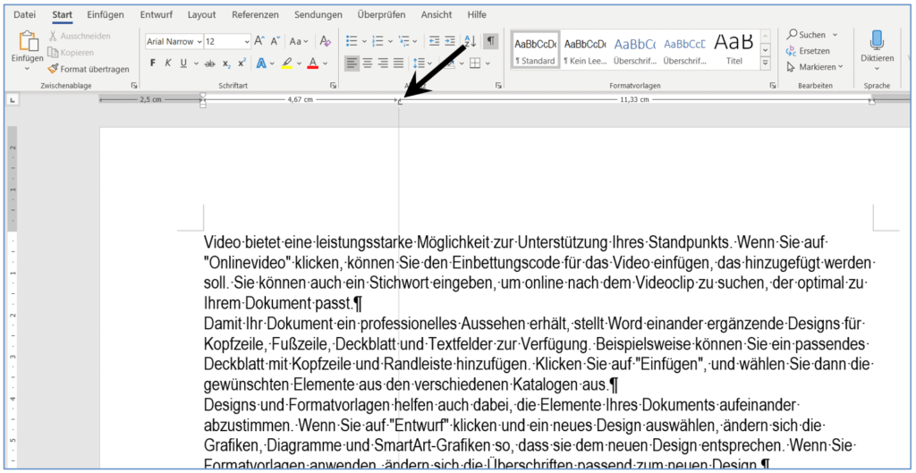Switch to Sendungen tab
The image size is (916, 473).
(x=318, y=14)
